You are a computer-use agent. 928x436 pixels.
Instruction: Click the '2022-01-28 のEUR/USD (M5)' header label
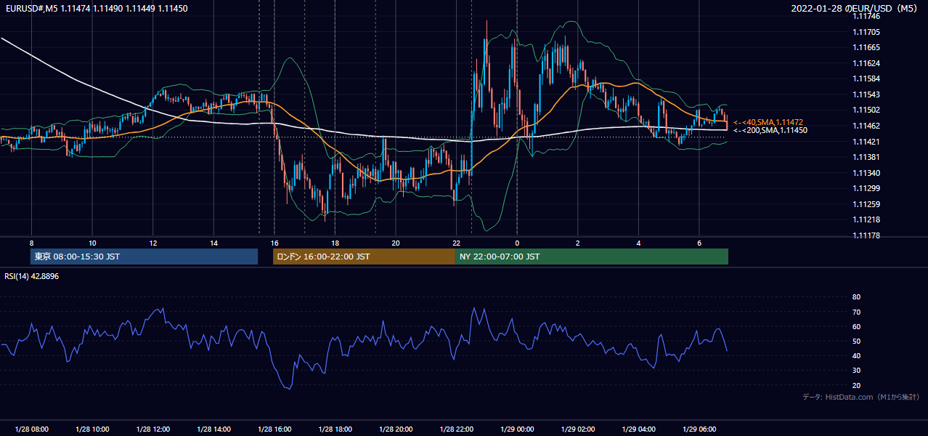click(854, 9)
